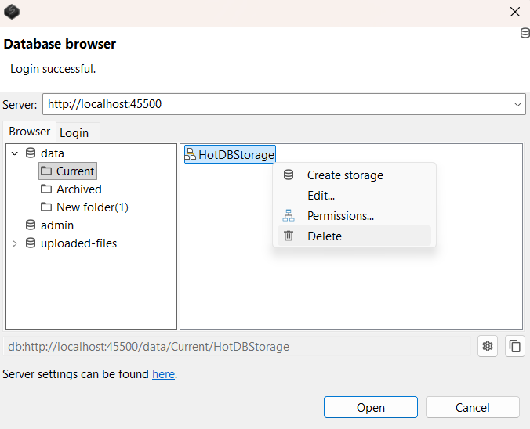This screenshot has height=429, width=530.
Task: Click the folder icon beside Archived
Action: (x=46, y=189)
